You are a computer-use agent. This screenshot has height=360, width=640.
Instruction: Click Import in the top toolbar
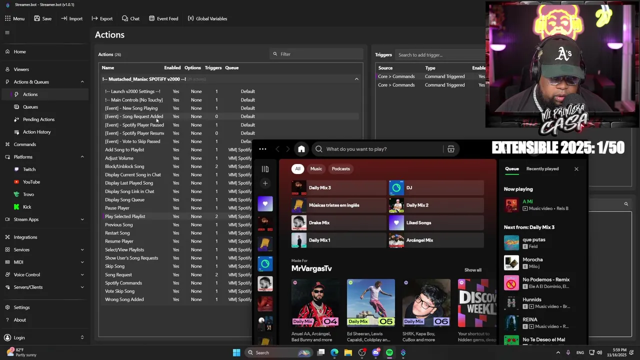71,18
